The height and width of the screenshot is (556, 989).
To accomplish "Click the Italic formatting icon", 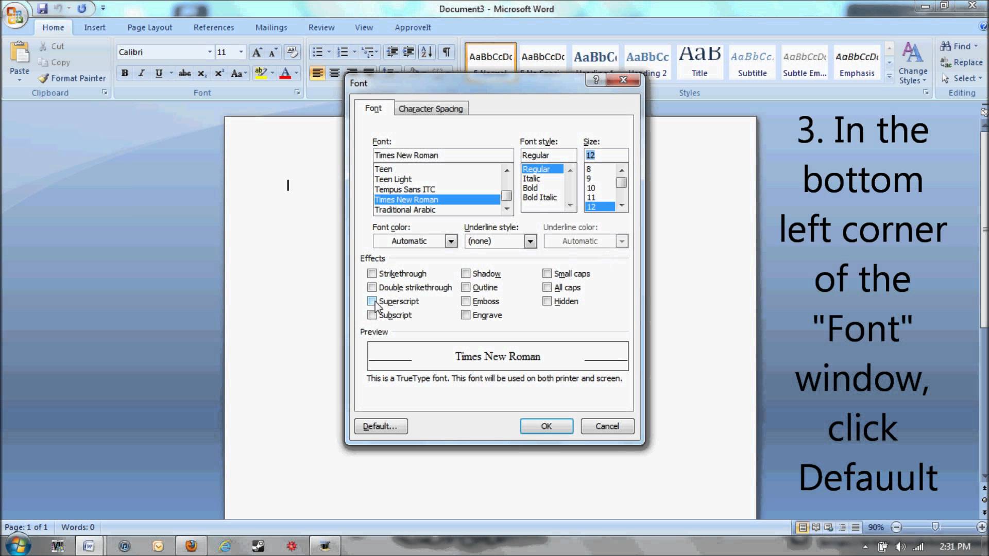I will pos(141,73).
